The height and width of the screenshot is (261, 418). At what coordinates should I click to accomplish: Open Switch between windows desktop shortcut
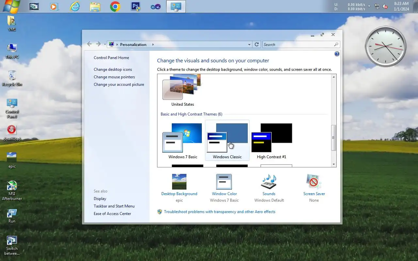coord(12,245)
